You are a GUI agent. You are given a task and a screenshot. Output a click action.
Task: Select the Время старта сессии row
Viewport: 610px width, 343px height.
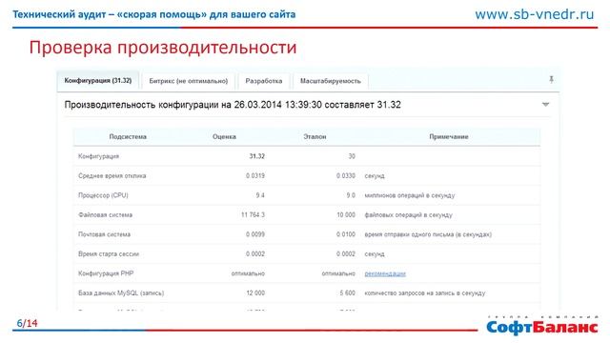pos(307,254)
